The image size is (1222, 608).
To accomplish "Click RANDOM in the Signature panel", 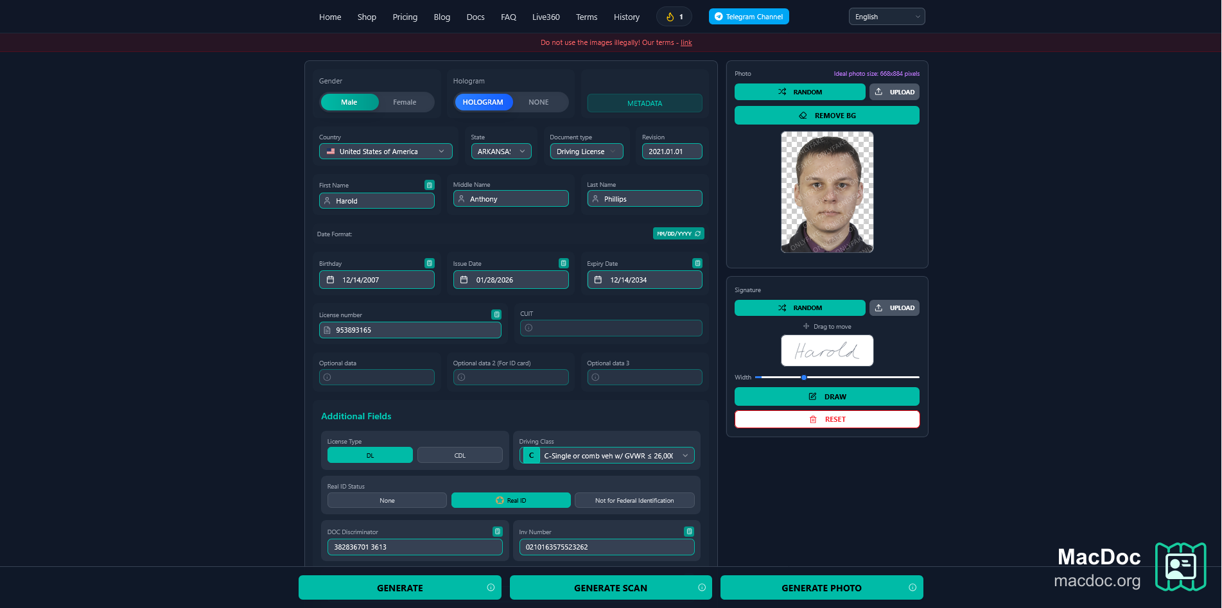I will click(x=800, y=308).
